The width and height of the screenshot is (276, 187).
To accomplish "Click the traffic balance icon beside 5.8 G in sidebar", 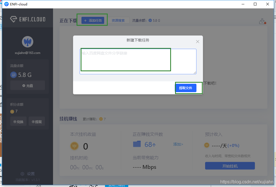I will click(14, 75).
